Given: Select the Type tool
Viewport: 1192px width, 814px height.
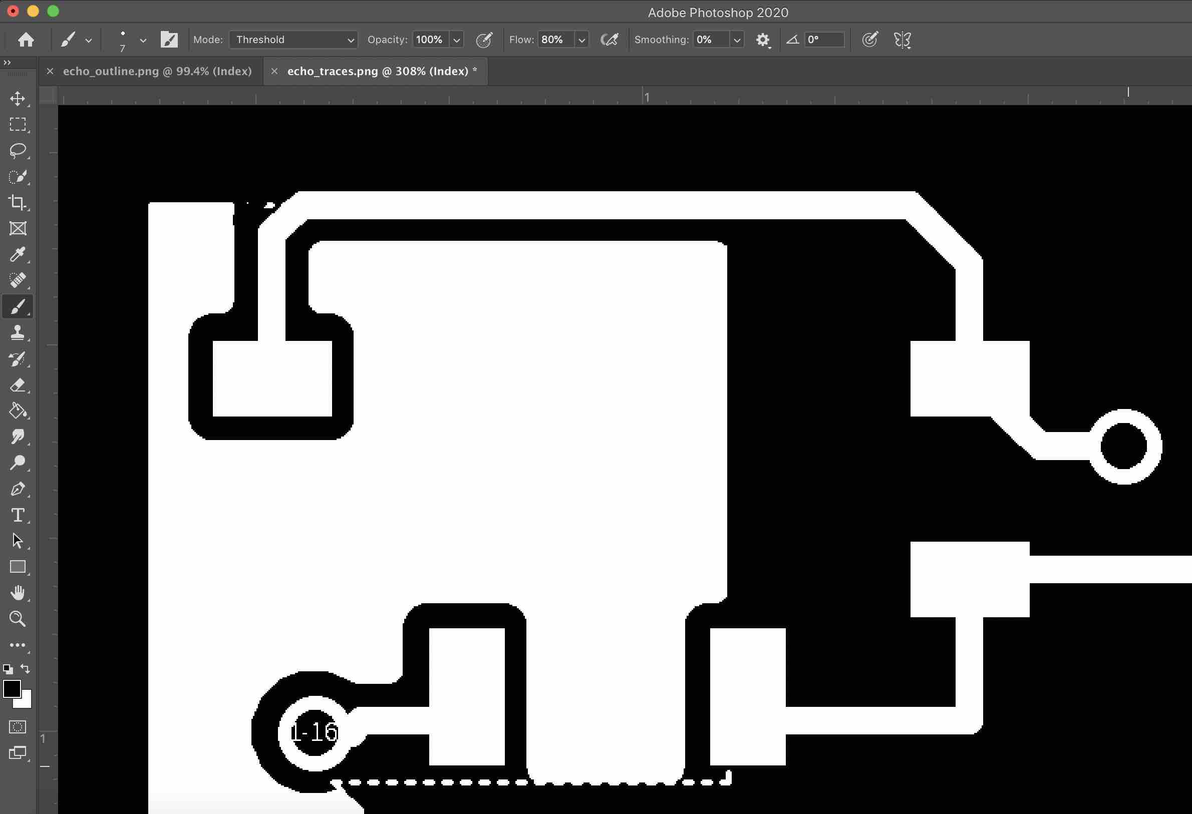Looking at the screenshot, I should 18,515.
